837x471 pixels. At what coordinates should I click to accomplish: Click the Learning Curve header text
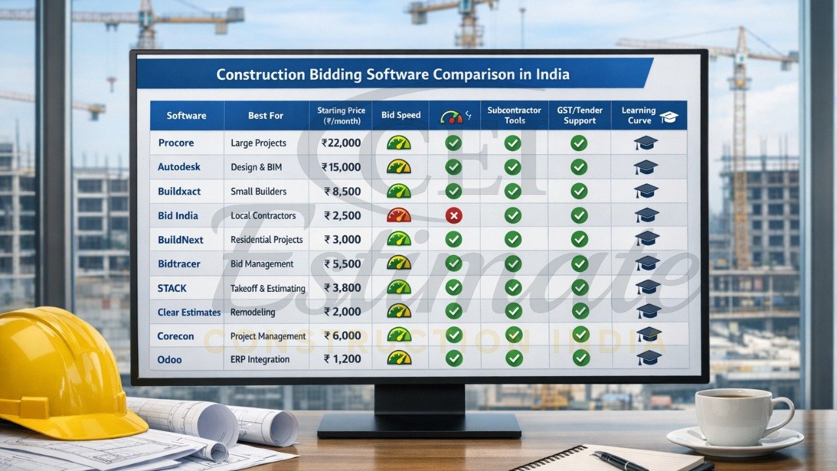point(638,115)
